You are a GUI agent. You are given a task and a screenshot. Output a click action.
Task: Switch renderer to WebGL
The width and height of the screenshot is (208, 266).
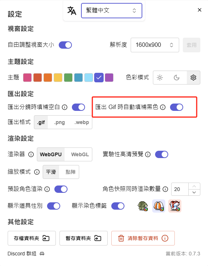click(80, 154)
